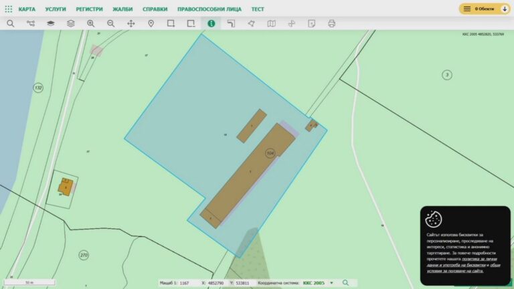
Task: Select the polygon draw tool
Action: [x=252, y=23]
